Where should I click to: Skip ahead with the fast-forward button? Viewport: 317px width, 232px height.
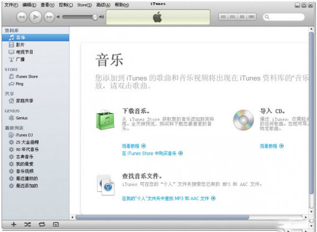coord(49,17)
